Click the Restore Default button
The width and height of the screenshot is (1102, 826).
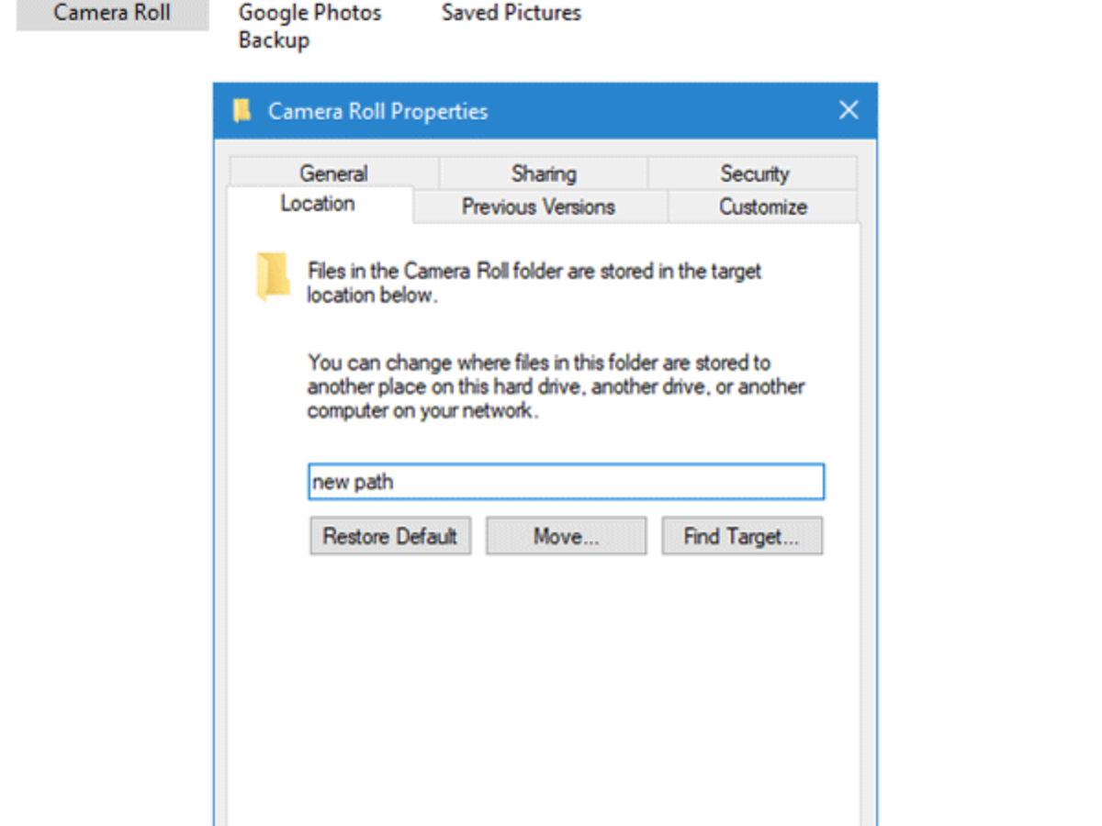click(390, 537)
